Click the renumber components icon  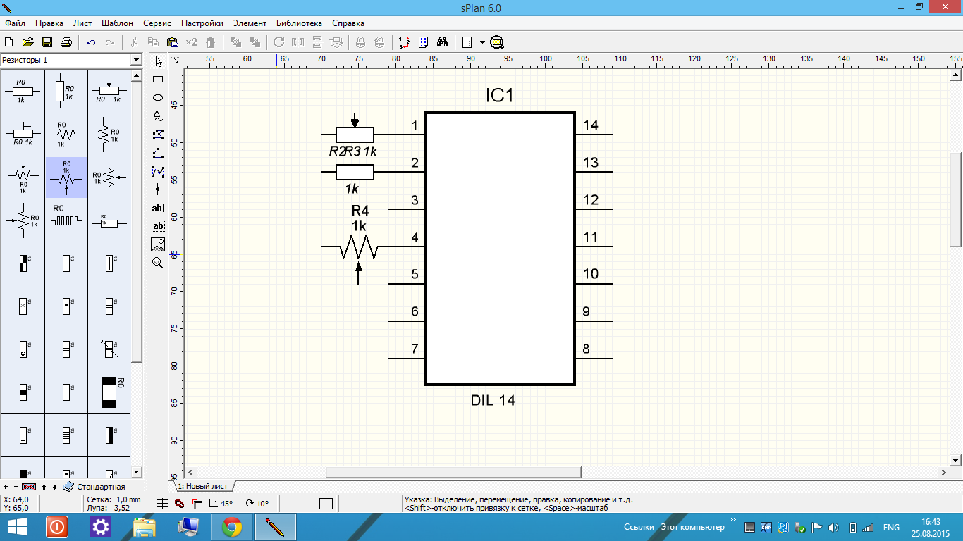(x=404, y=42)
